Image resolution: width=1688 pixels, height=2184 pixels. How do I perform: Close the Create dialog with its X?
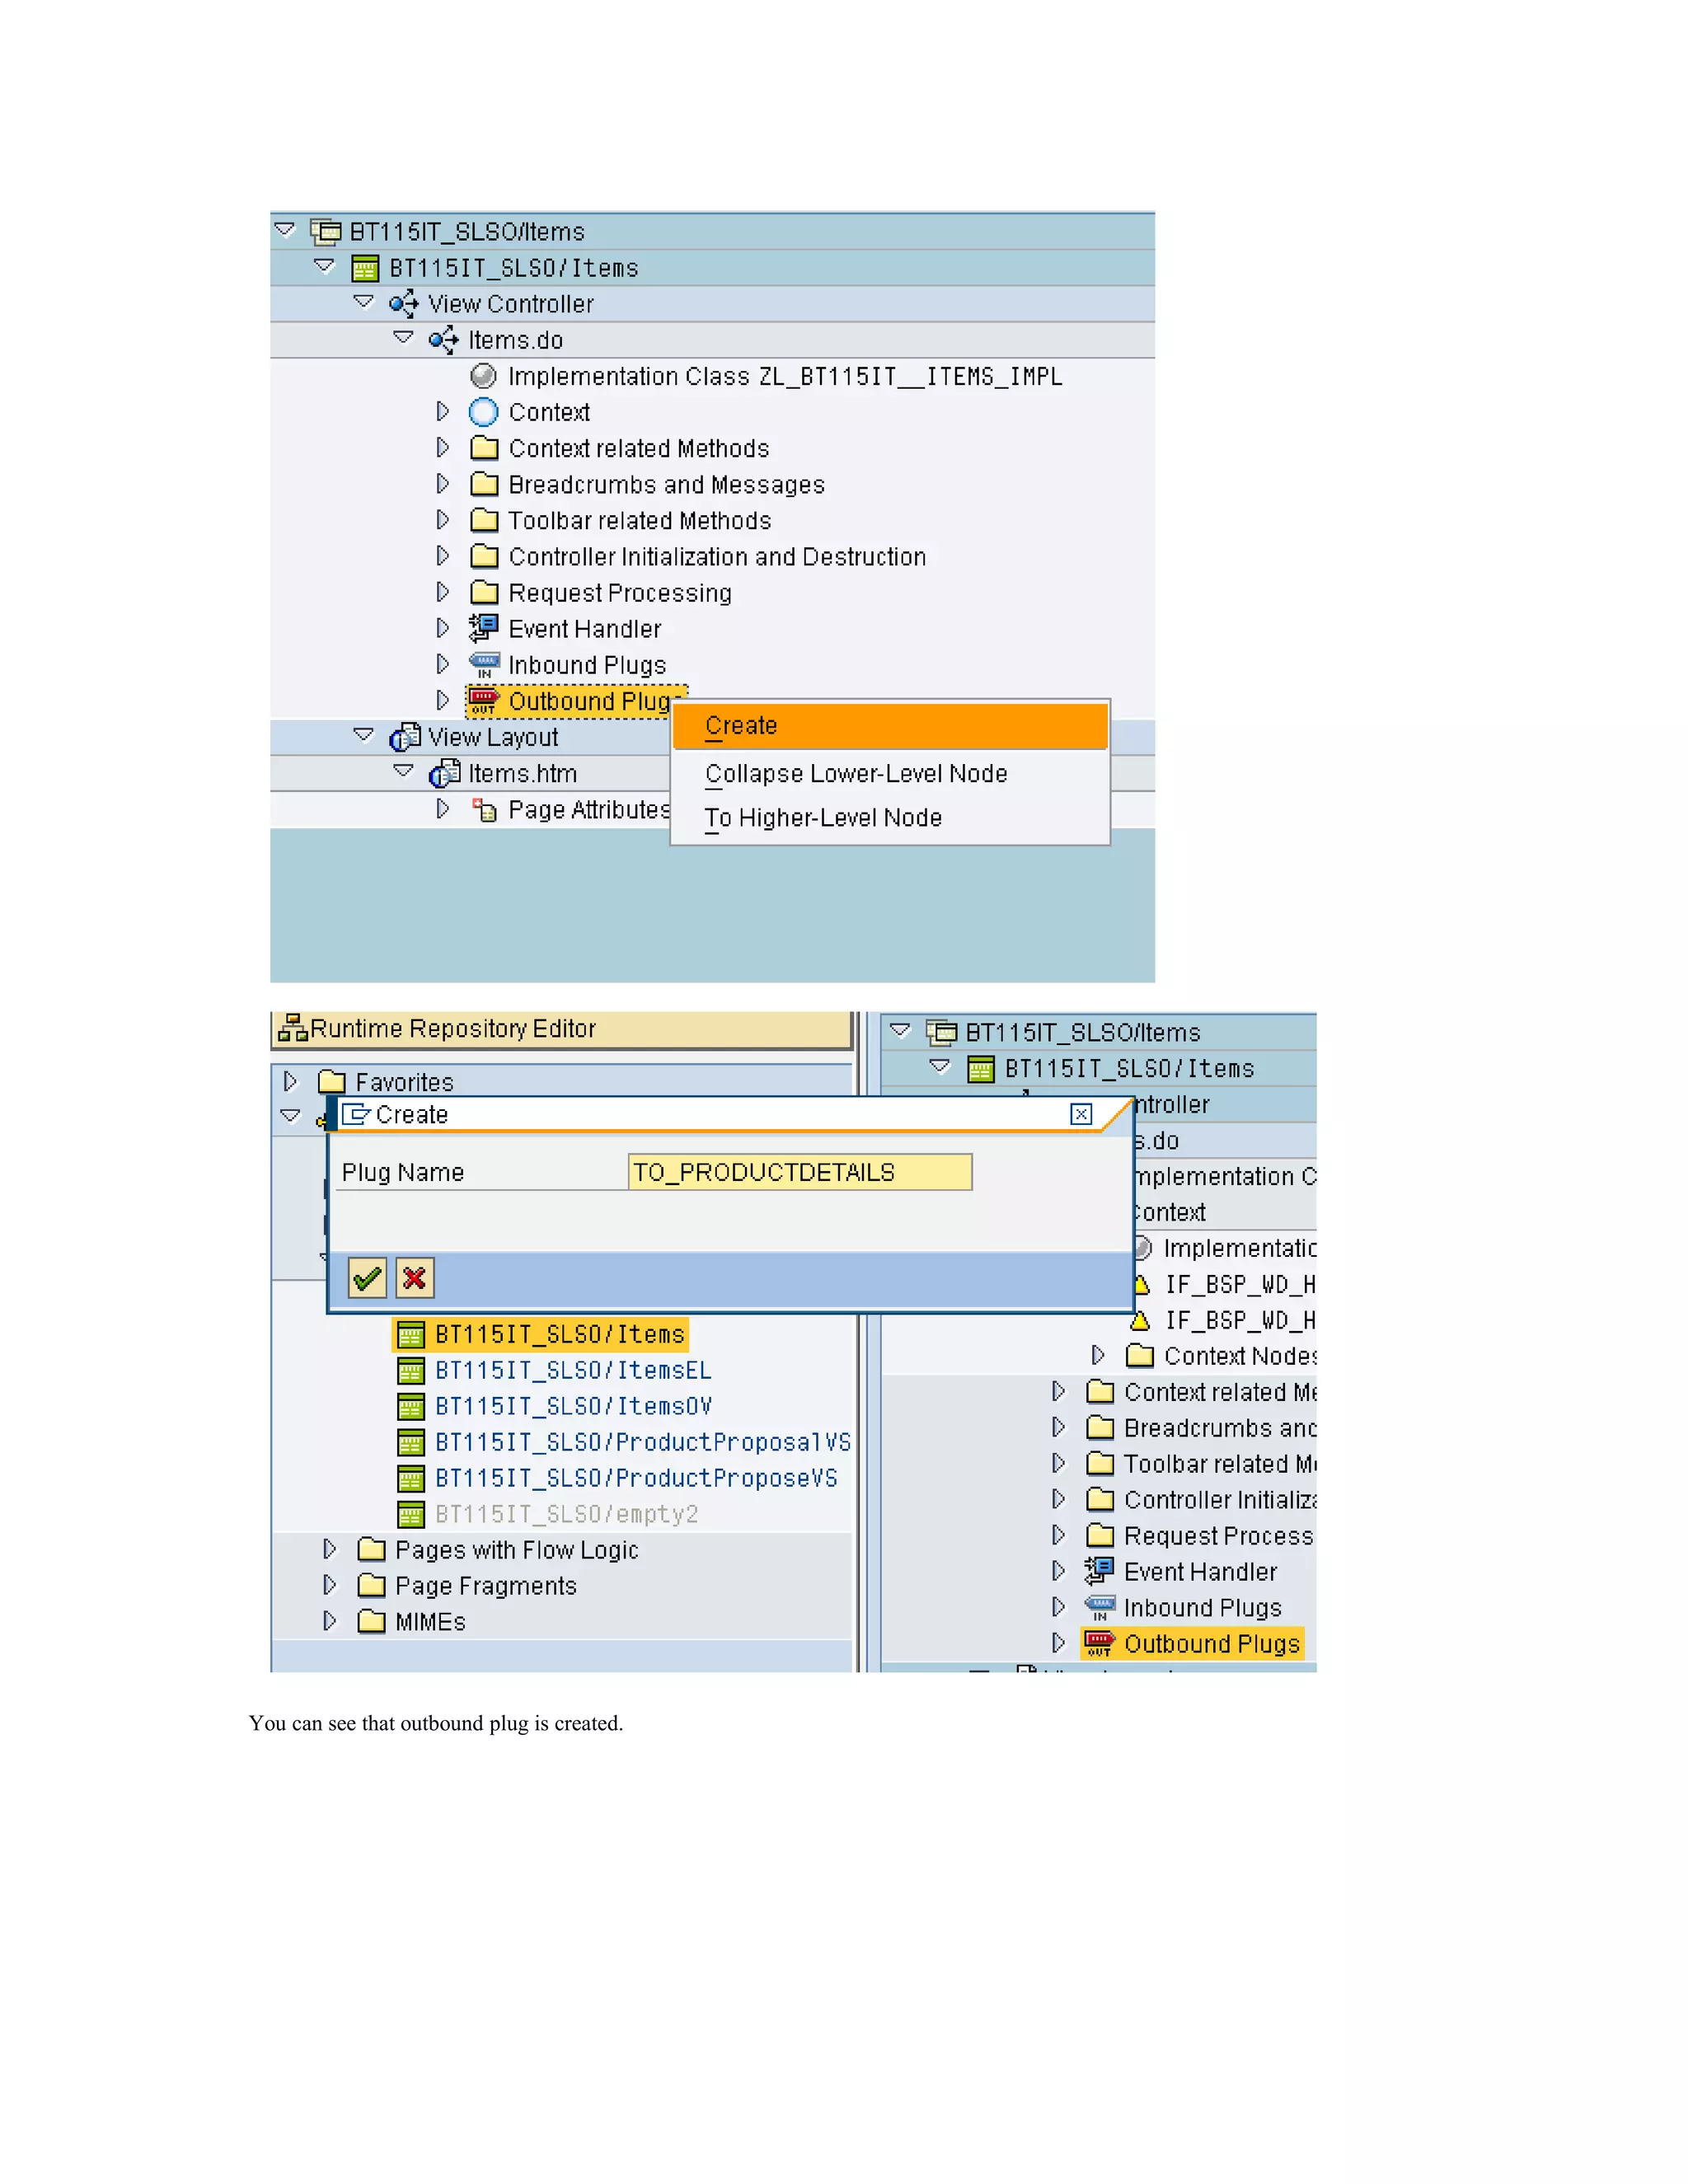(x=1081, y=1114)
